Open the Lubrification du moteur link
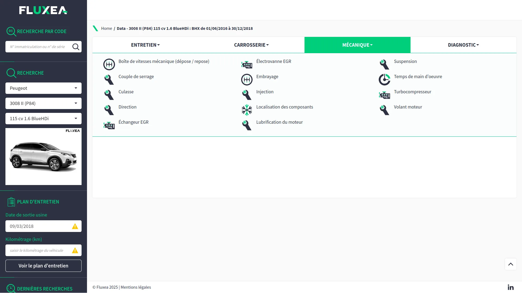Screen dimensions: 522x293 pos(279,122)
